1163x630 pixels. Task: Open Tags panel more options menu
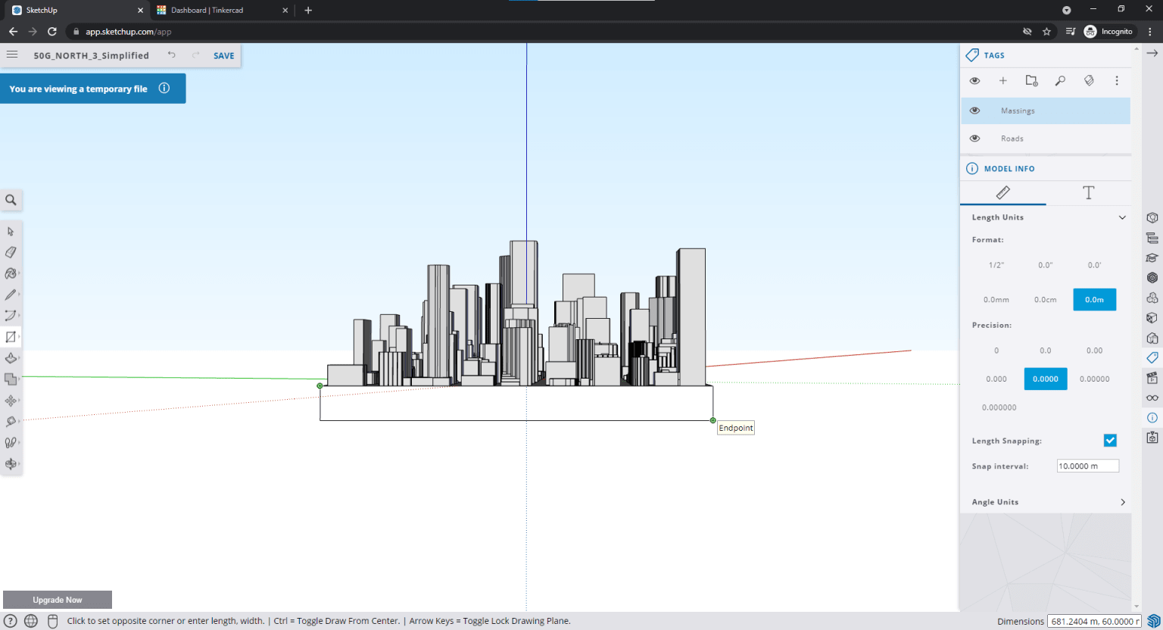click(1117, 80)
